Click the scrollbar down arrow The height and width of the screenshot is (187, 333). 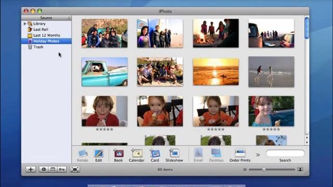(x=306, y=143)
